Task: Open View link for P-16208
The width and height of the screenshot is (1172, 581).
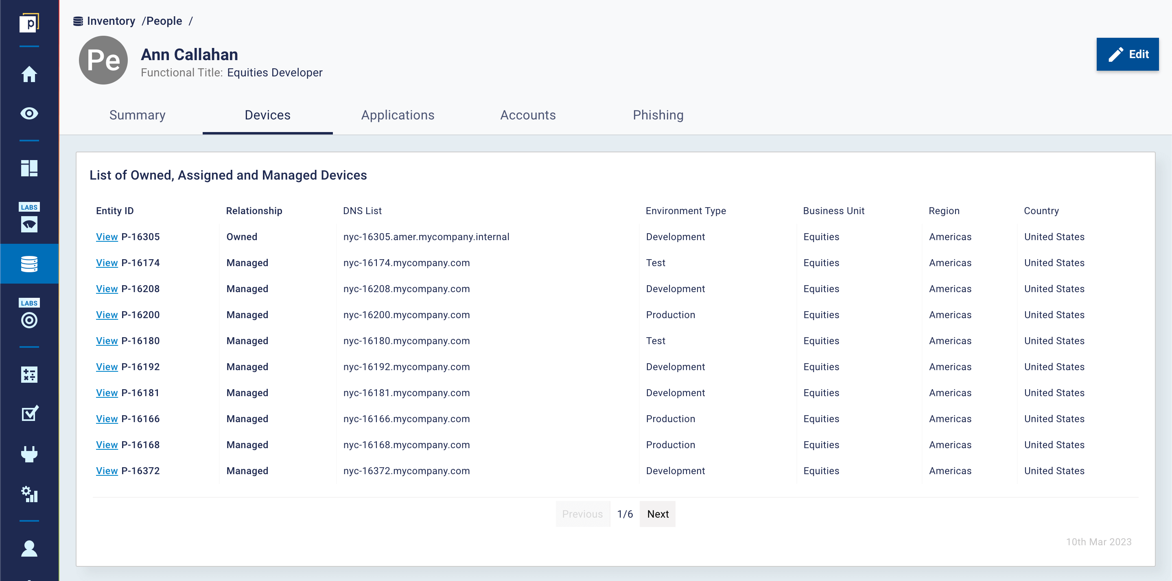Action: click(x=107, y=289)
